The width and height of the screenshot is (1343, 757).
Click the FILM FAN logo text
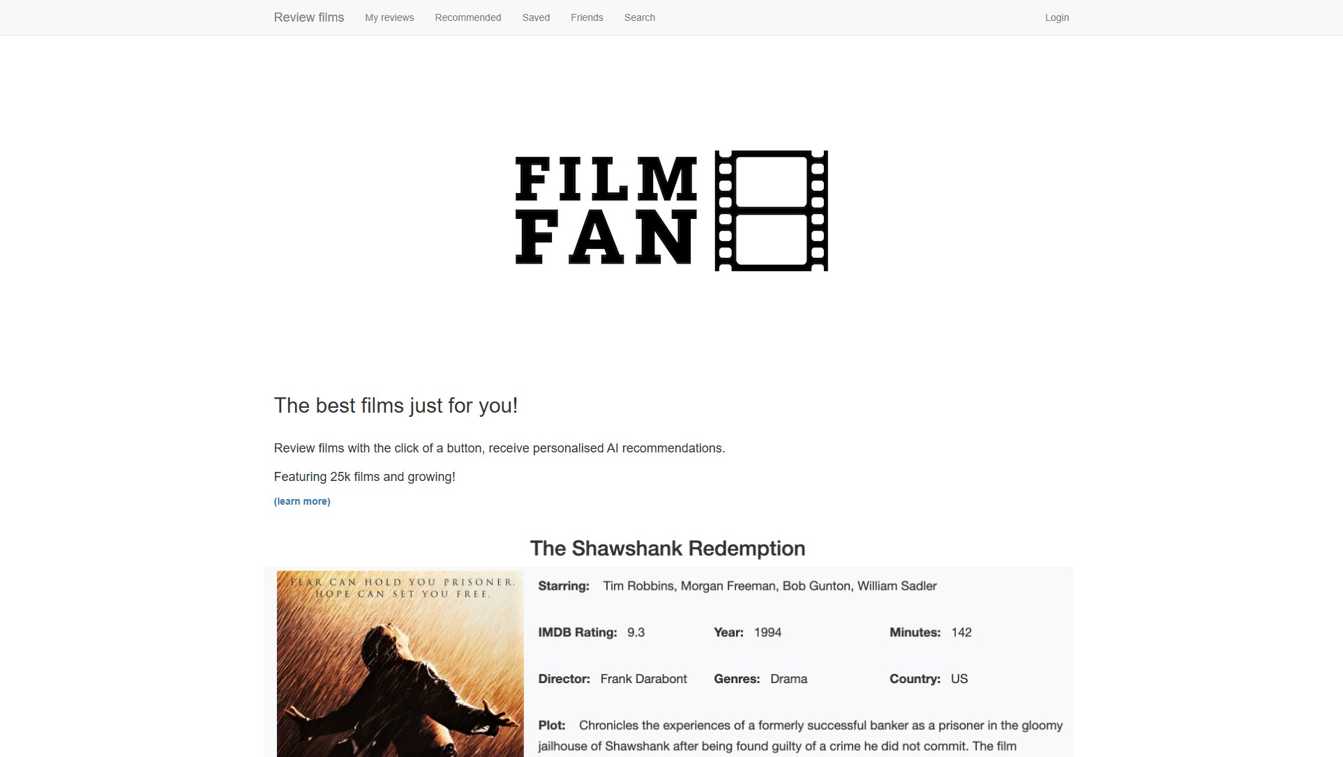[x=606, y=211]
